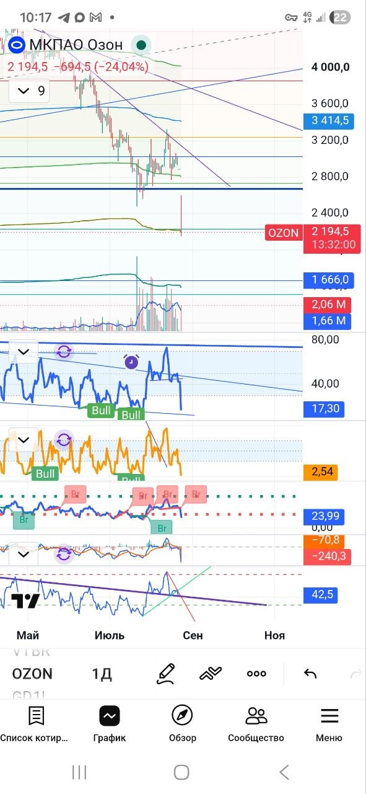Tap purple refresh icon on the orange oscillator pane
The image size is (366, 794).
tap(64, 440)
